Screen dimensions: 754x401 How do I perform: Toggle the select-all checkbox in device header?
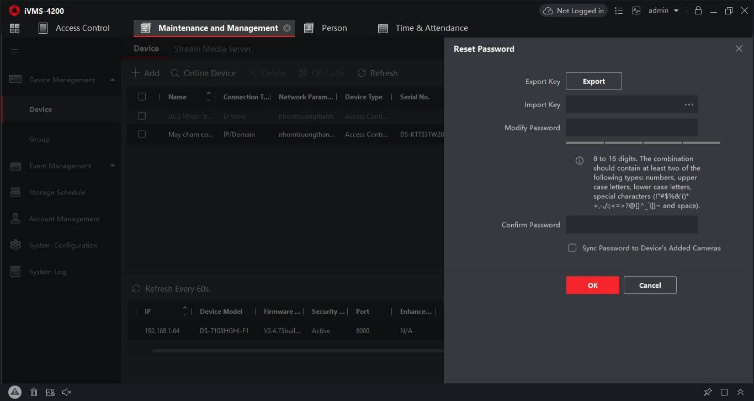pyautogui.click(x=142, y=97)
